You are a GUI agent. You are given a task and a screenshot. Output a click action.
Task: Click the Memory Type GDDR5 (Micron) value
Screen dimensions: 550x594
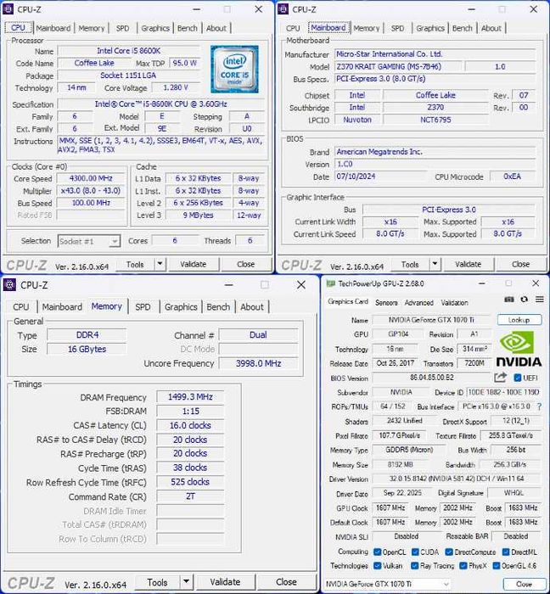pos(409,450)
